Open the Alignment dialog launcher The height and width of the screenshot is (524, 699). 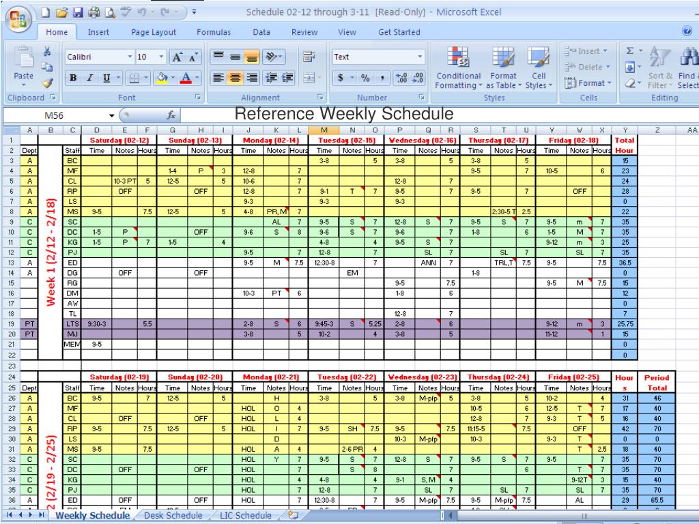click(320, 97)
